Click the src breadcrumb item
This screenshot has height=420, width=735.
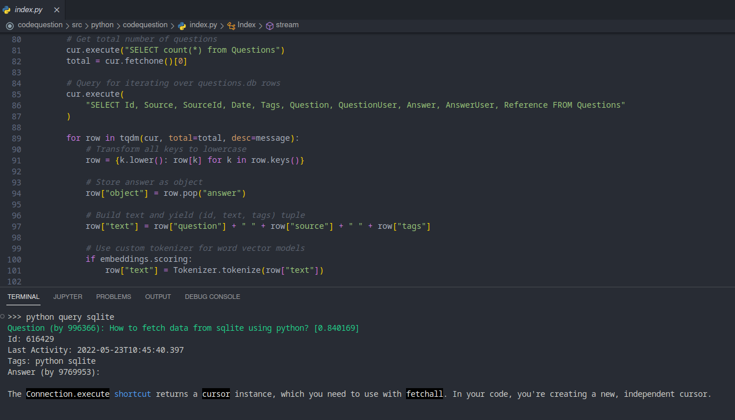pyautogui.click(x=76, y=25)
